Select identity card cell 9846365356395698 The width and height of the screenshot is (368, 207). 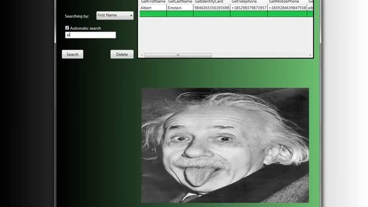click(x=212, y=7)
